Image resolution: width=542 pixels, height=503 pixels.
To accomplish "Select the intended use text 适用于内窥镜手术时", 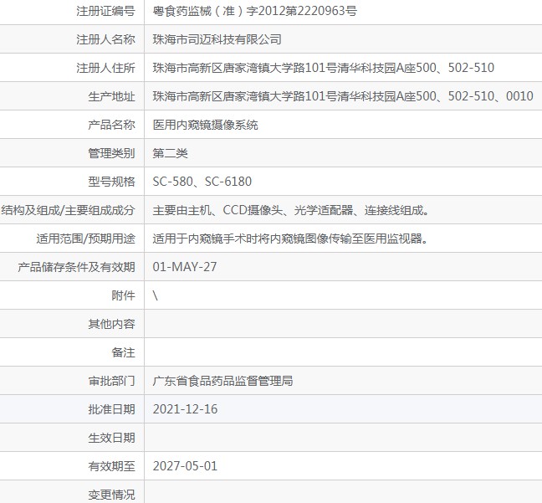I will 211,239.
